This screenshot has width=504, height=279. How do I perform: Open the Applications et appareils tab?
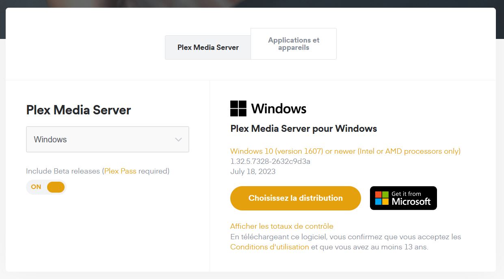[x=294, y=44]
